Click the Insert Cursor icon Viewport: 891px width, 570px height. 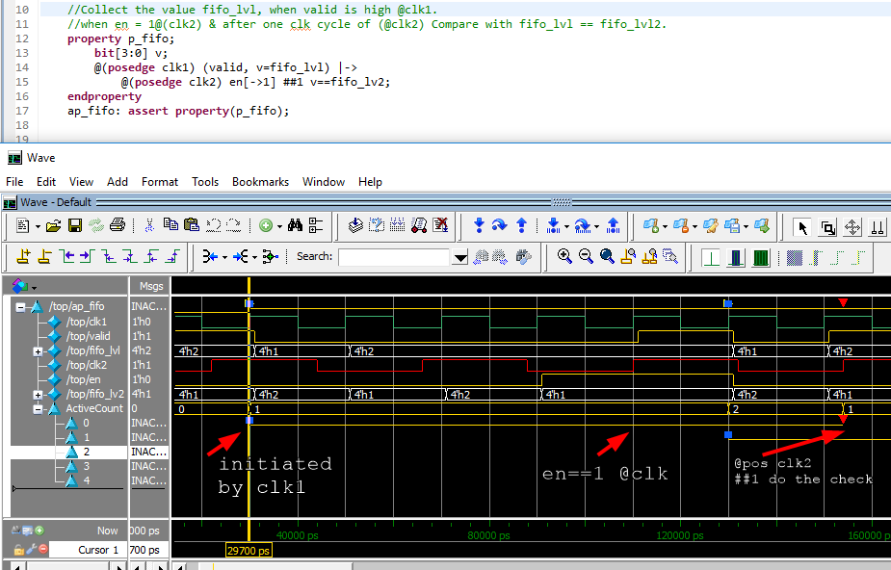point(23,257)
